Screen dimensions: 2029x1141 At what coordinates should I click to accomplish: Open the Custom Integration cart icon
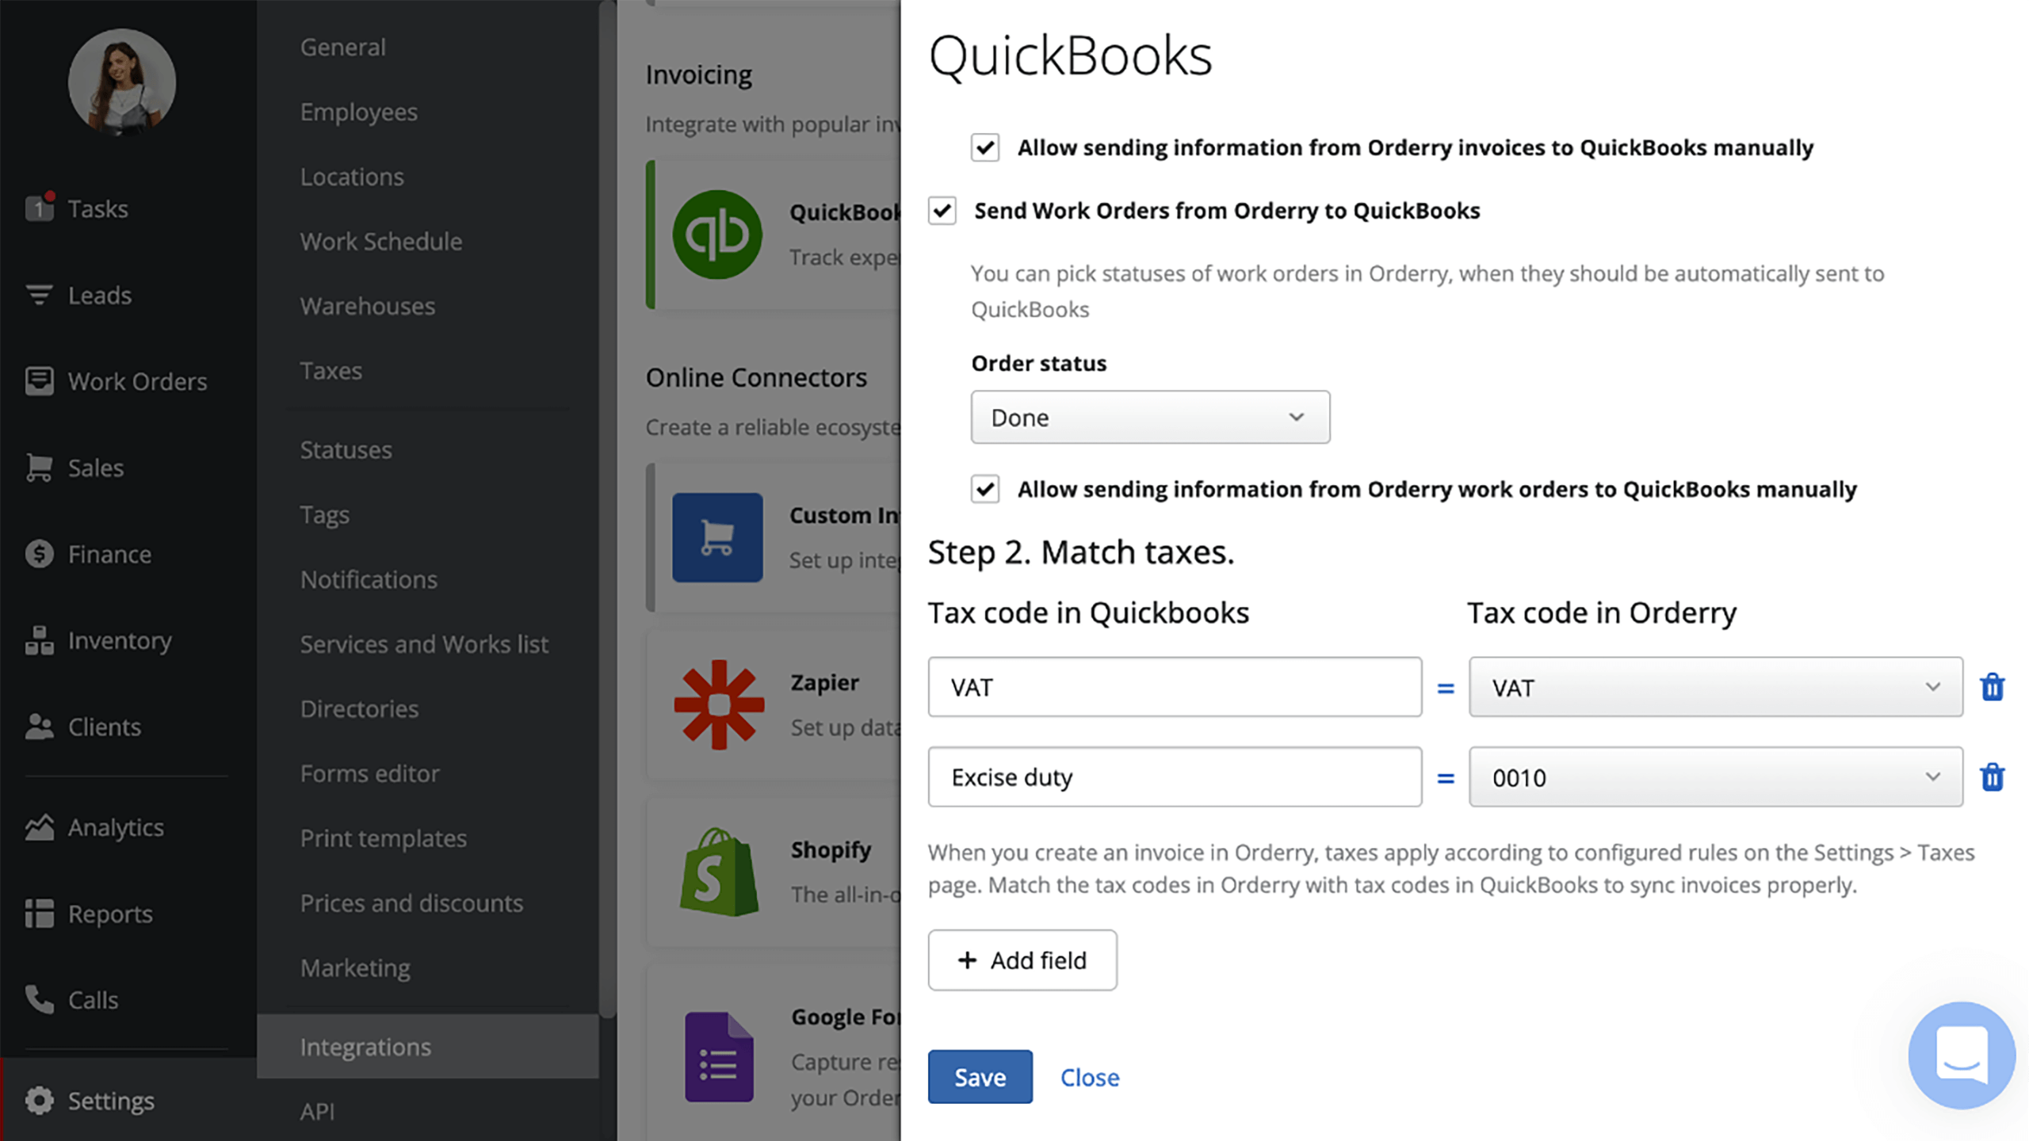click(717, 537)
